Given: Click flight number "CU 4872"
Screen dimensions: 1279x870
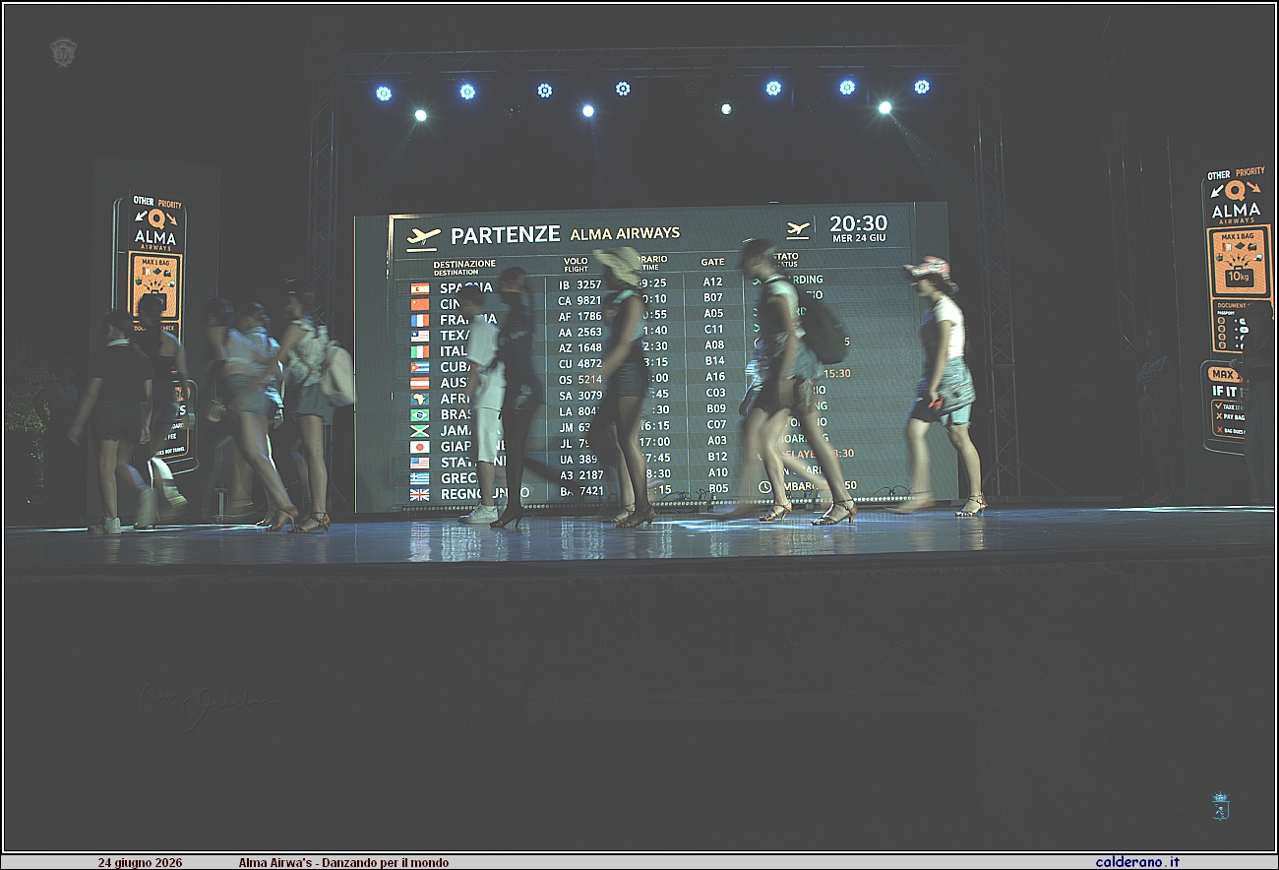Looking at the screenshot, I should click(x=580, y=364).
